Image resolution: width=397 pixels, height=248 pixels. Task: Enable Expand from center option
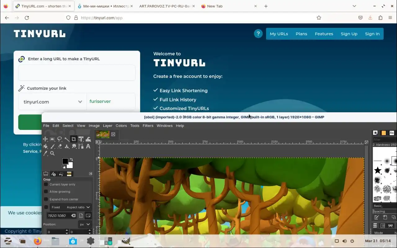[x=46, y=199]
